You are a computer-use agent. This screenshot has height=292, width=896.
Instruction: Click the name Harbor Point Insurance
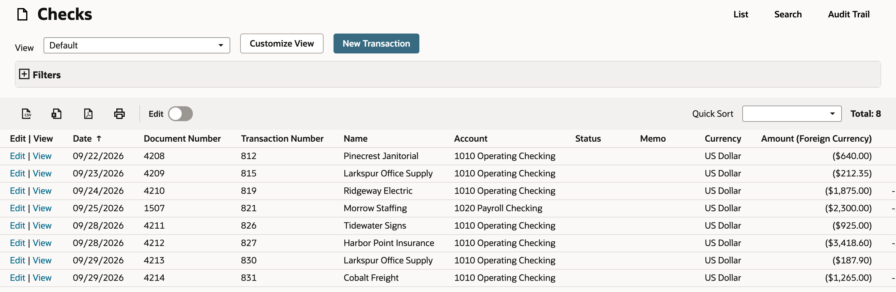point(389,243)
